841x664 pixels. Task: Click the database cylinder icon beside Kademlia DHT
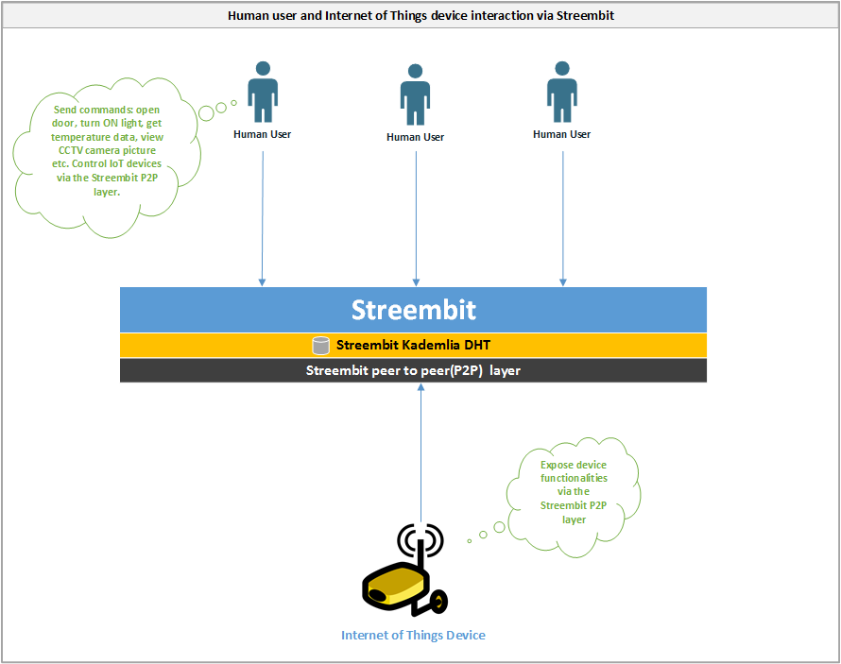(320, 346)
